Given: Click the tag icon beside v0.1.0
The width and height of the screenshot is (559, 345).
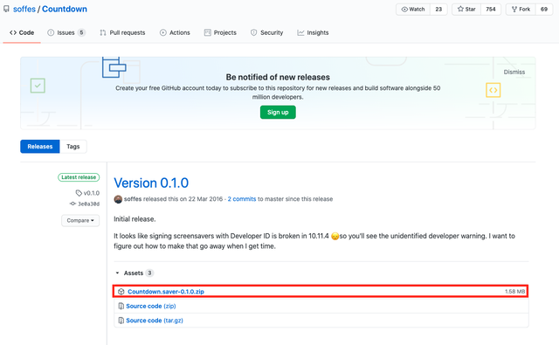Looking at the screenshot, I should point(79,193).
